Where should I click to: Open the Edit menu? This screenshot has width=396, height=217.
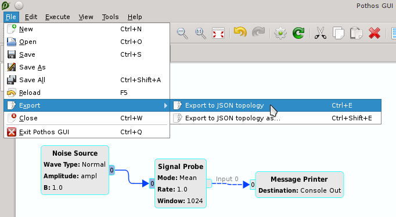(31, 17)
